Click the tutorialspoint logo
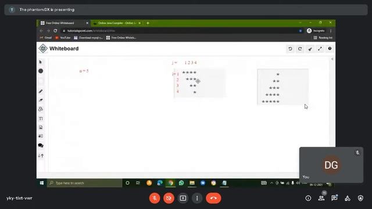The width and height of the screenshot is (372, 209). 43,49
